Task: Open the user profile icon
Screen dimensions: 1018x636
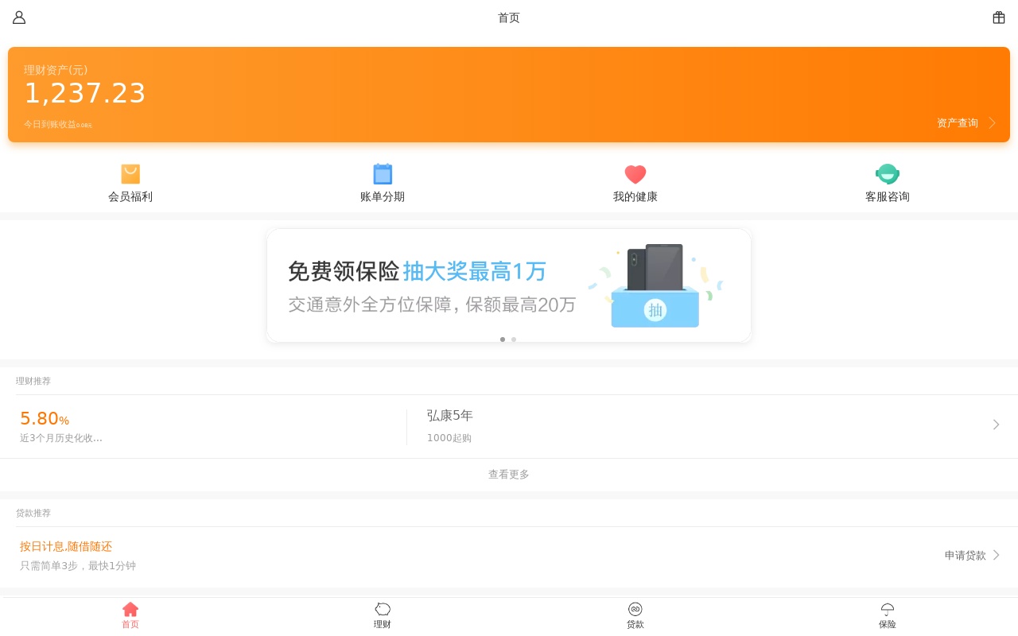Action: (x=19, y=17)
